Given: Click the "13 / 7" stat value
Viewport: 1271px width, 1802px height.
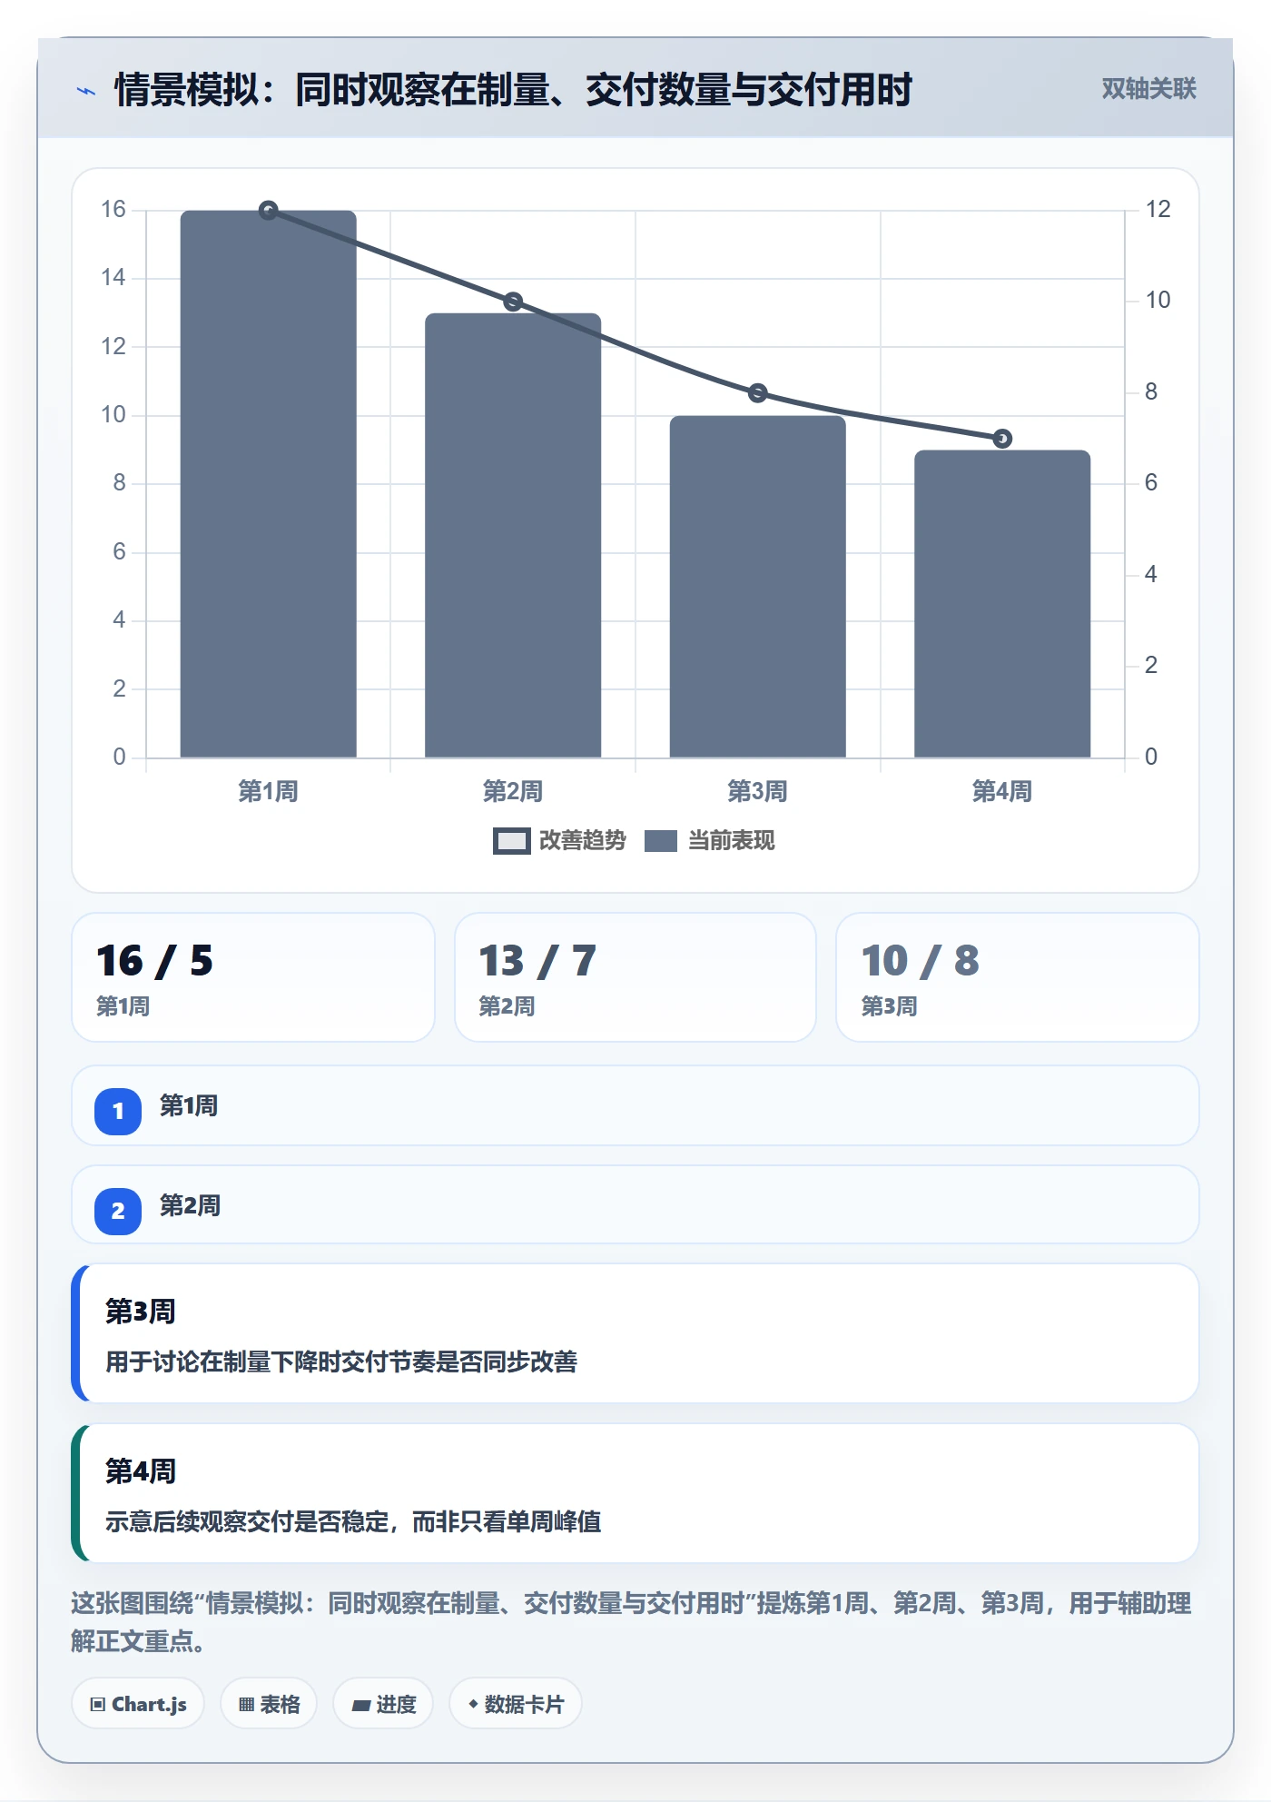Looking at the screenshot, I should tap(537, 961).
